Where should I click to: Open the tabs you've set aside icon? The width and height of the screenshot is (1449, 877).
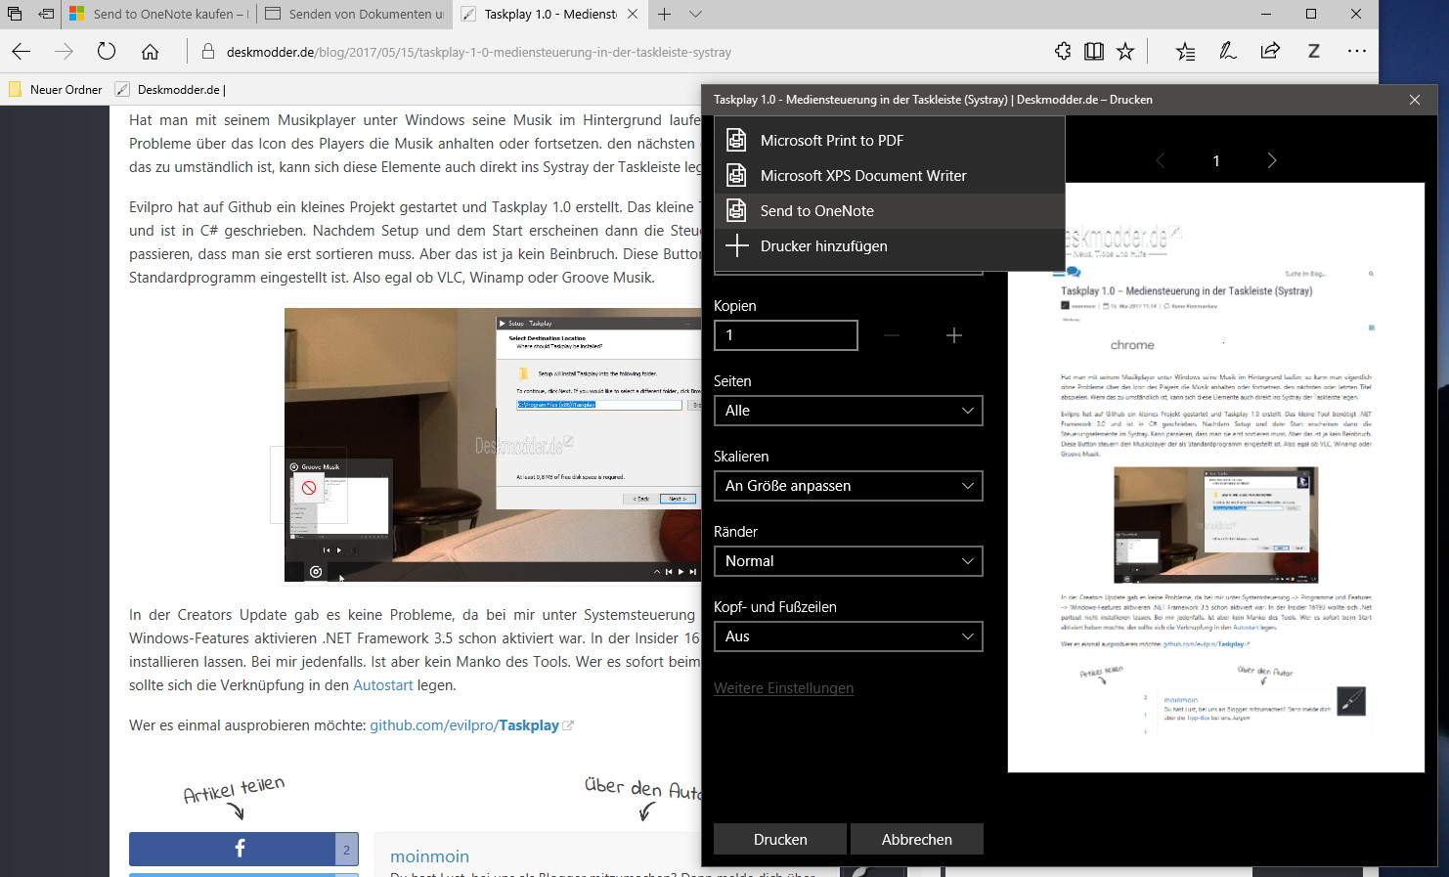pyautogui.click(x=15, y=14)
